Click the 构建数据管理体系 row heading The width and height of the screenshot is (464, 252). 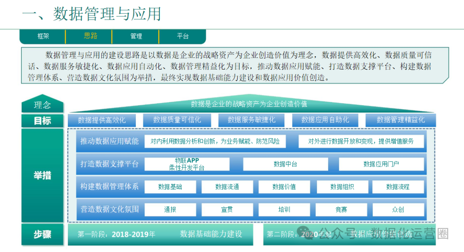(110, 187)
